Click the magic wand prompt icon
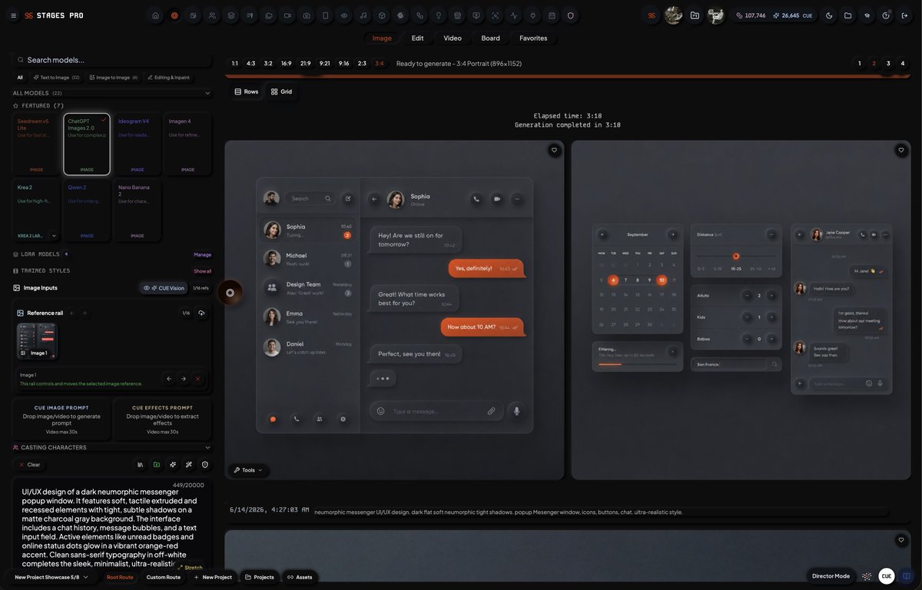The image size is (922, 590). tap(189, 465)
